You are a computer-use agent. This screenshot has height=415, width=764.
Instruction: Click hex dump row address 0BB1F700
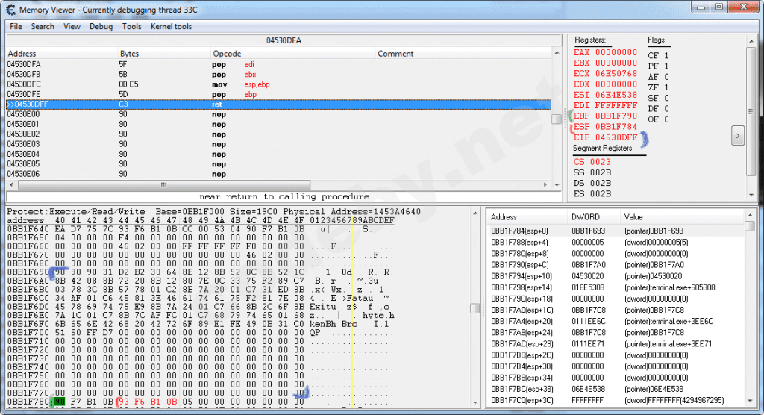pyautogui.click(x=28, y=333)
